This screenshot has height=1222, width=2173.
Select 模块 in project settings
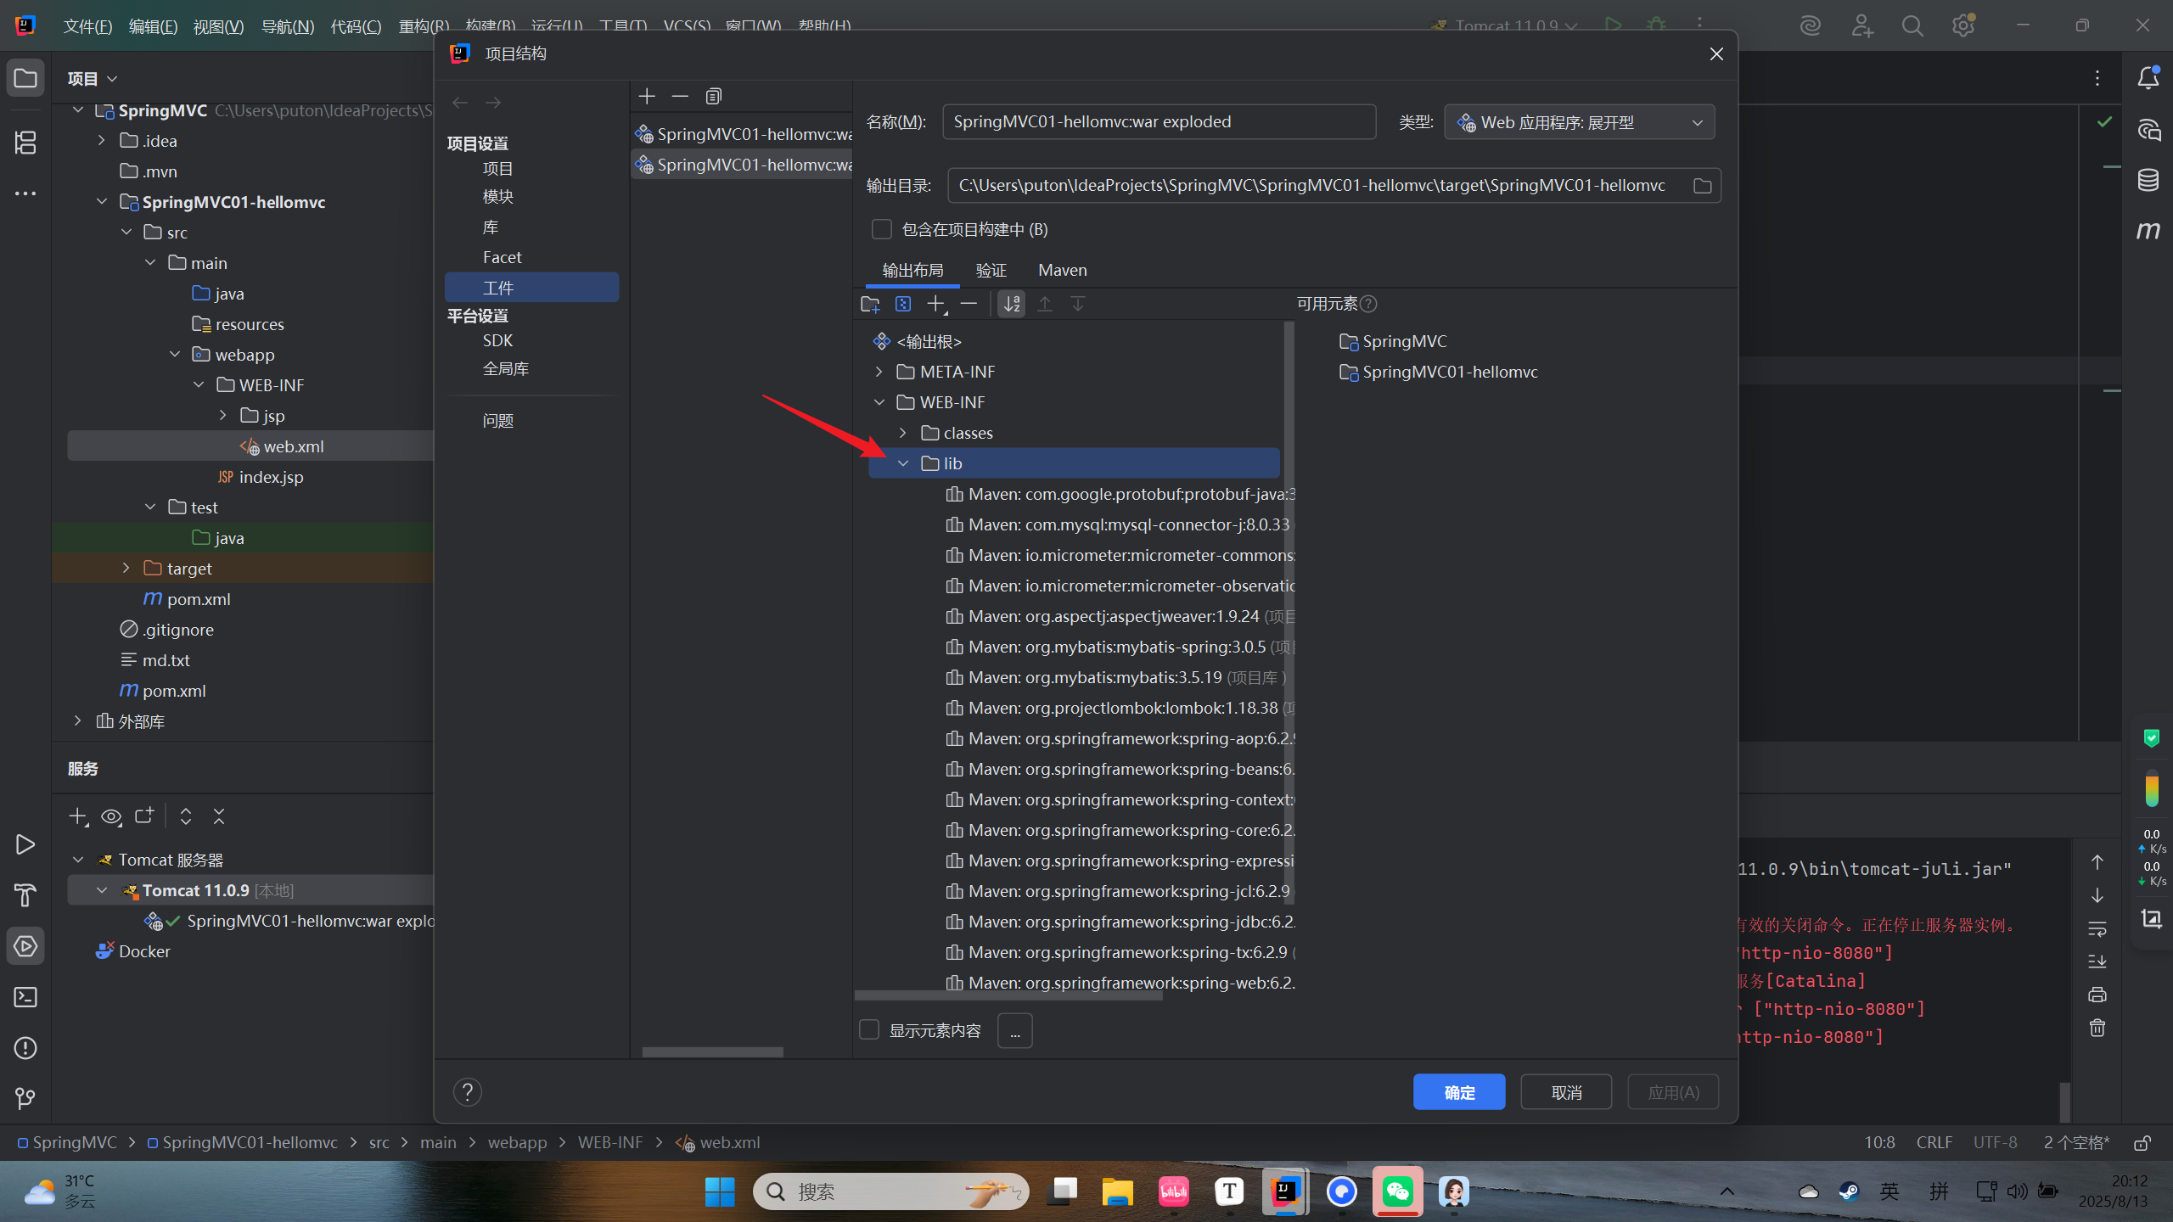(x=498, y=197)
